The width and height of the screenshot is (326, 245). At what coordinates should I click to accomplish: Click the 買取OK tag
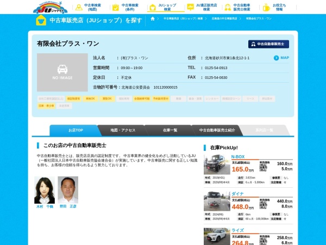point(107,99)
